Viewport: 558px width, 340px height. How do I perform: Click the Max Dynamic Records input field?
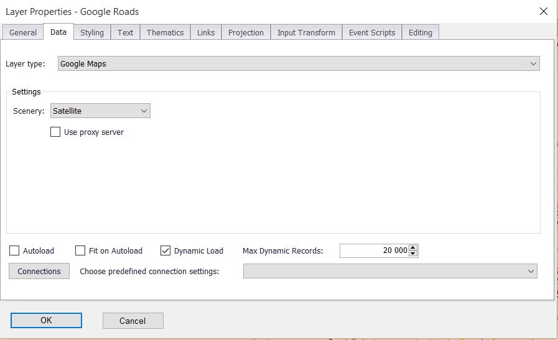[374, 250]
